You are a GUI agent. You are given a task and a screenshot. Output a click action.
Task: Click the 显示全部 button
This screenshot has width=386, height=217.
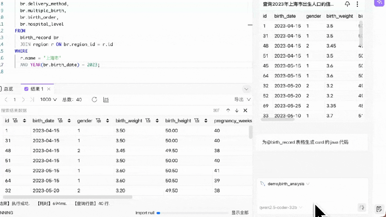coord(240,213)
